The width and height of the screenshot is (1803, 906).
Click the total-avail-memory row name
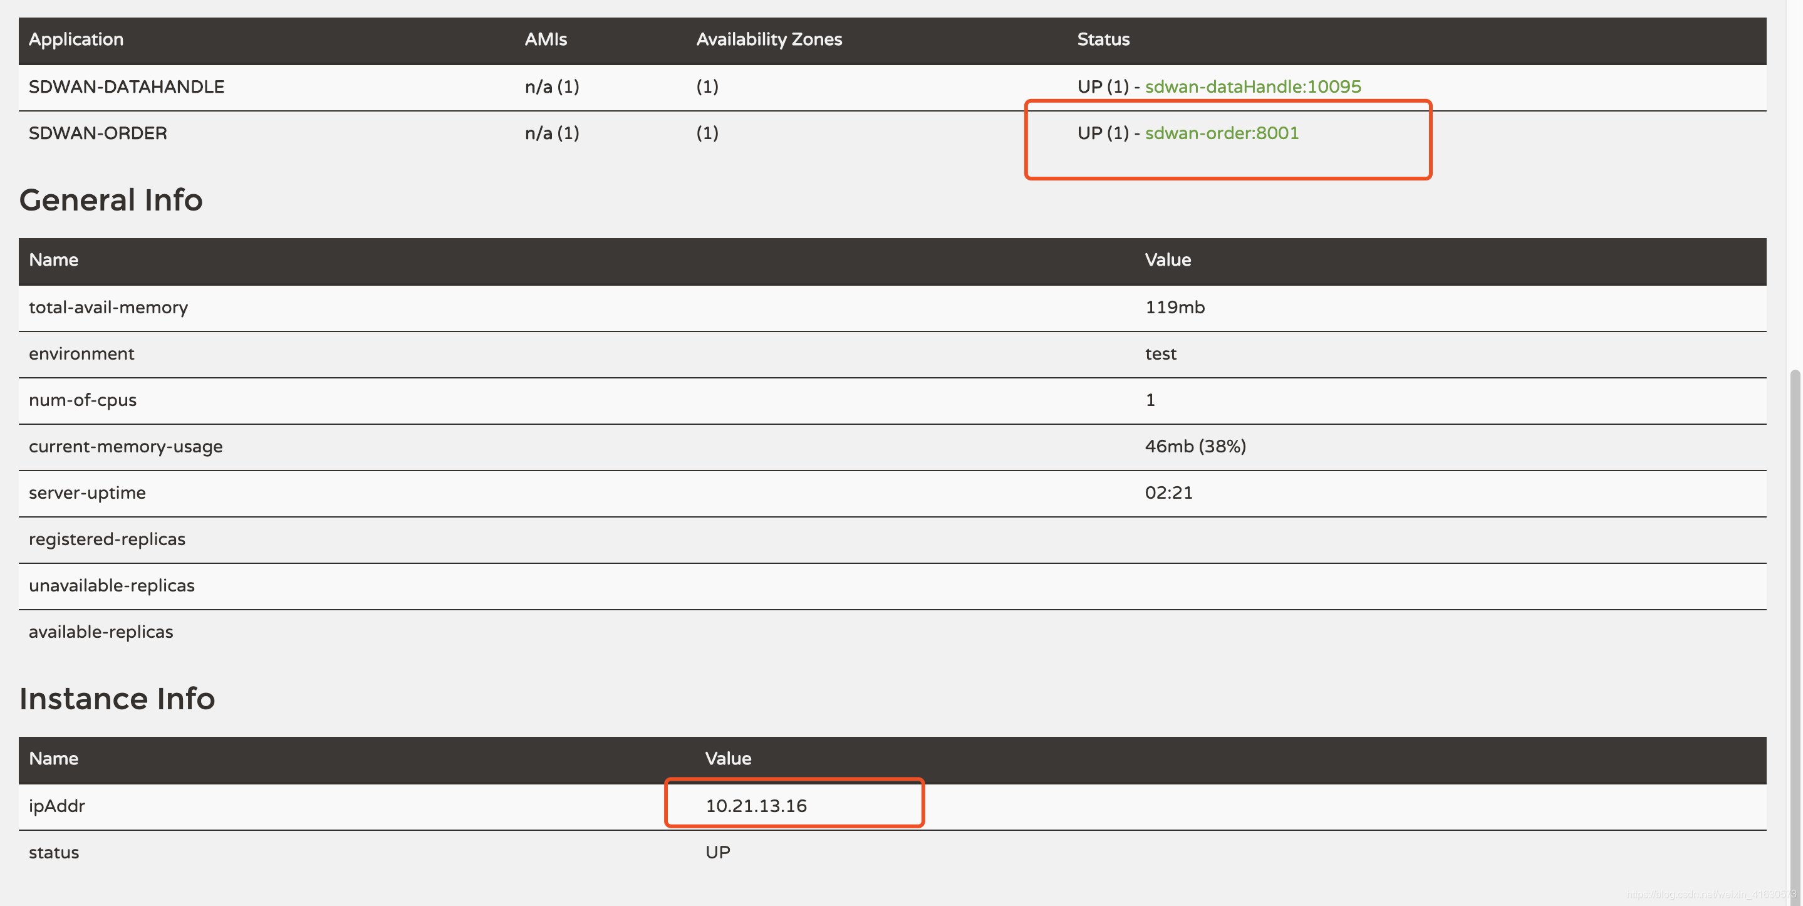(x=108, y=308)
